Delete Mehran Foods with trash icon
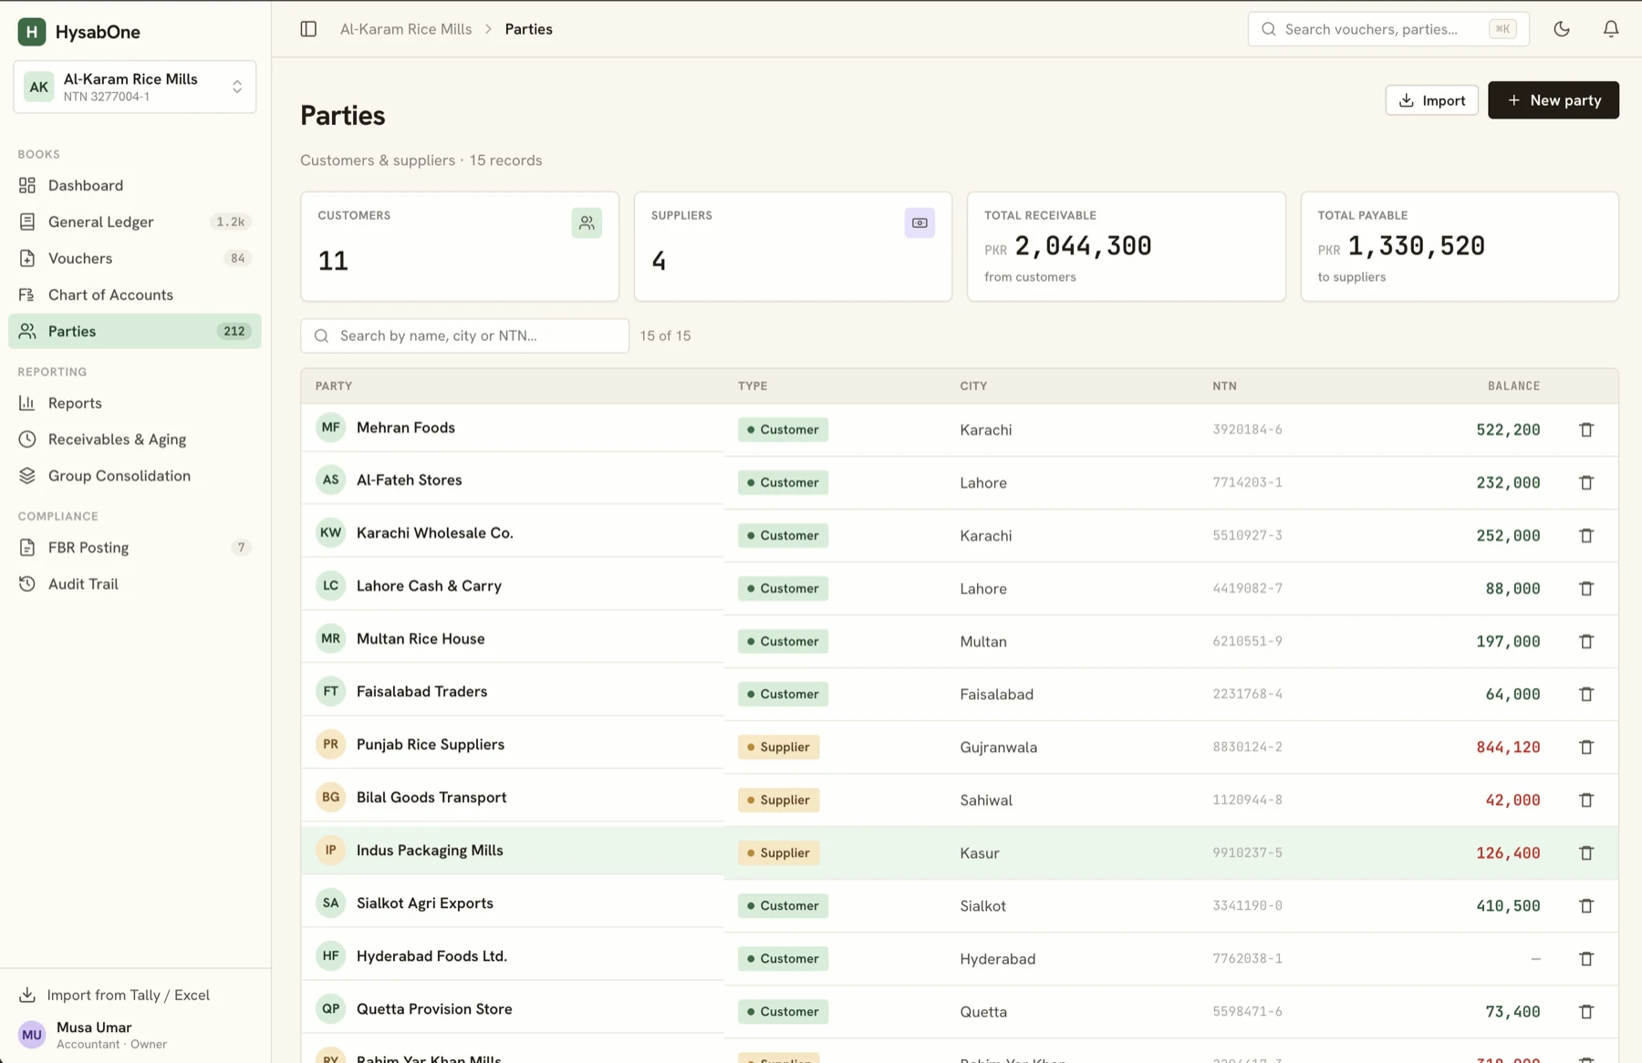The width and height of the screenshot is (1642, 1063). tap(1586, 429)
